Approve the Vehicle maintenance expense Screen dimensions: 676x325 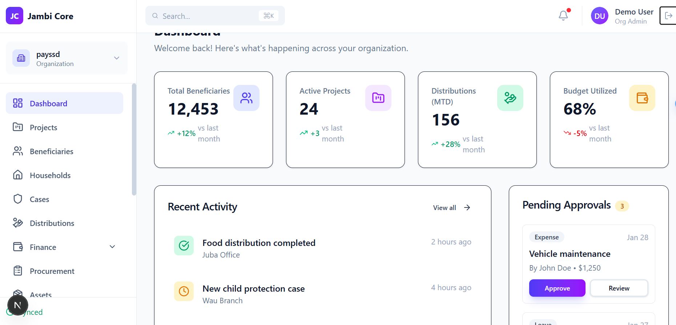pos(557,288)
